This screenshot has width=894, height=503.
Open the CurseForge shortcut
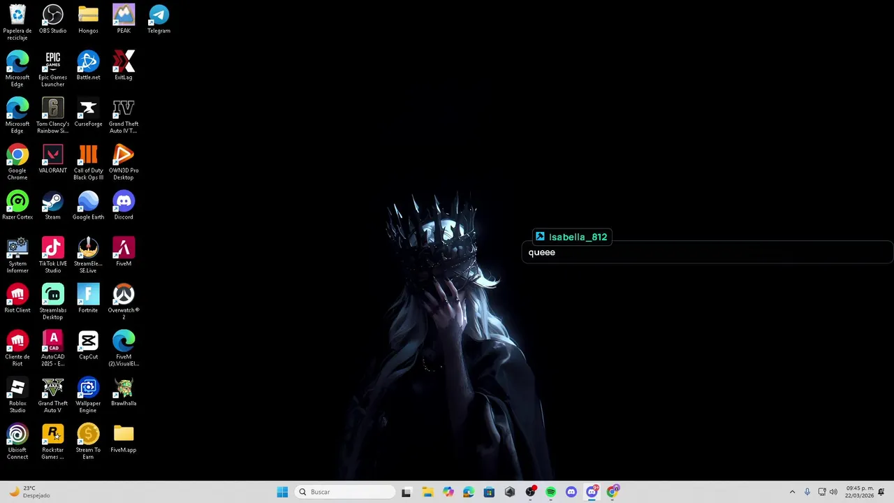88,112
